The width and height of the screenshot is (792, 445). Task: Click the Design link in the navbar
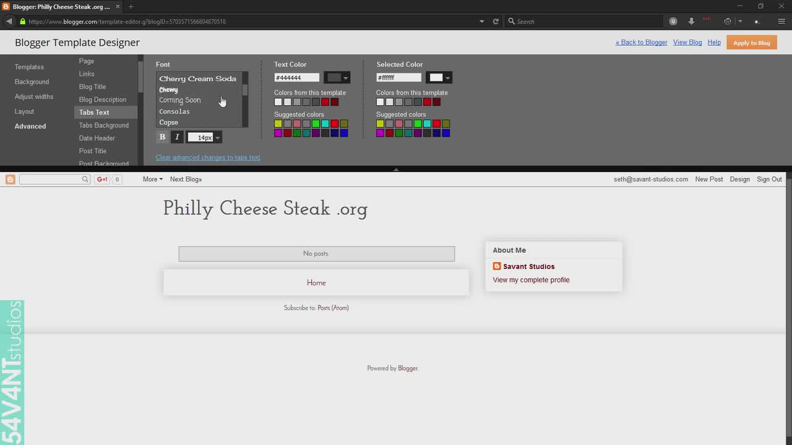pos(739,179)
